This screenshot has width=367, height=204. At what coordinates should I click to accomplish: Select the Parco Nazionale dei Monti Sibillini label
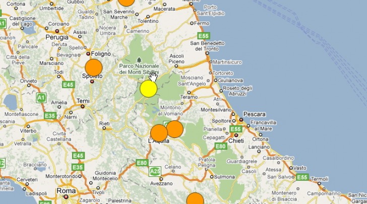pyautogui.click(x=139, y=69)
